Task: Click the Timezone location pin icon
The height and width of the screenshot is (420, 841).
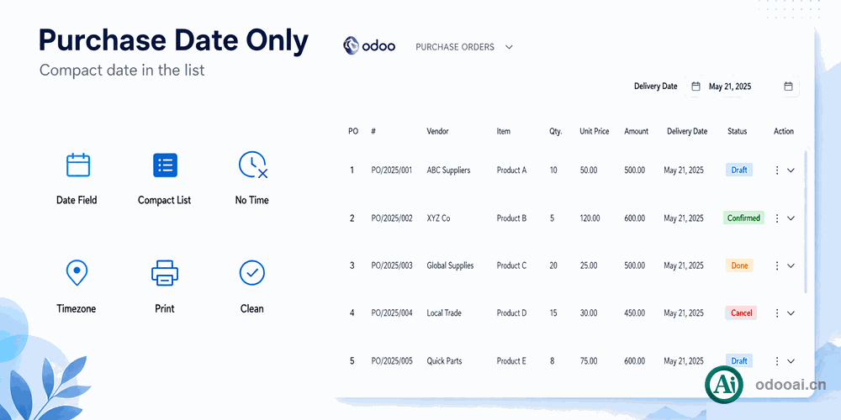Action: point(77,273)
